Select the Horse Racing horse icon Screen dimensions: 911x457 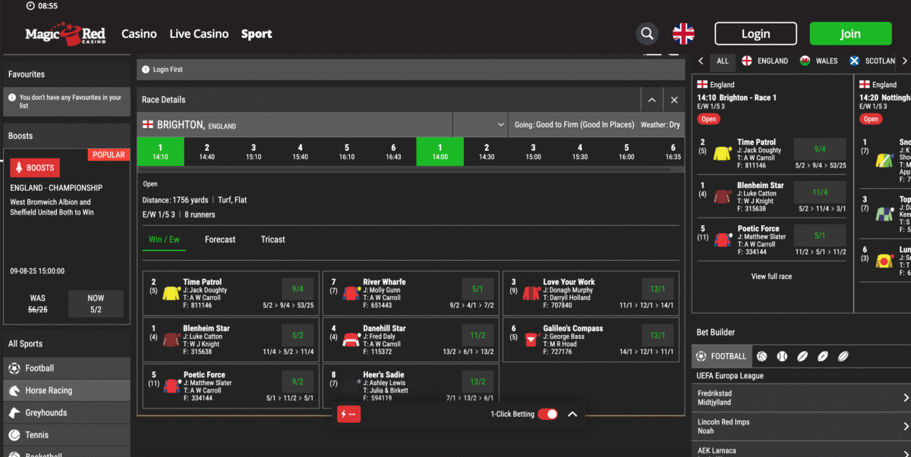[14, 390]
